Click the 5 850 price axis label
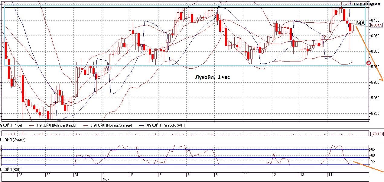384x182 pixels. (x=375, y=98)
